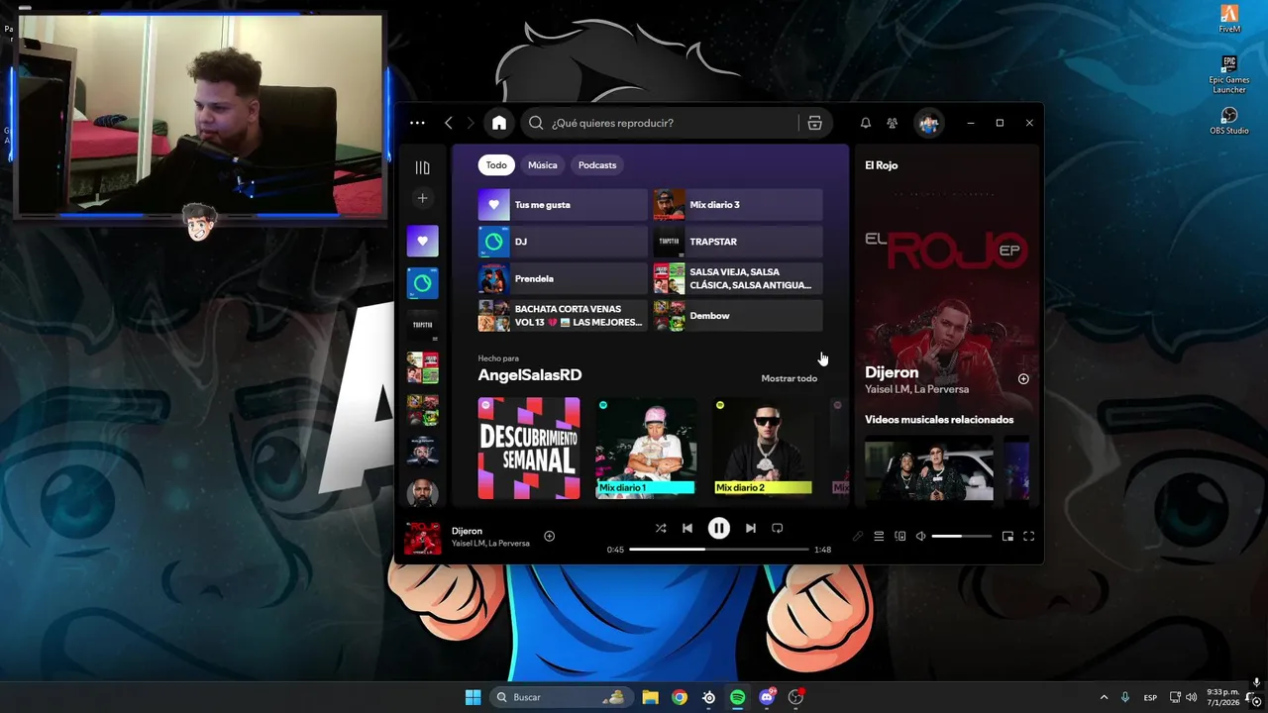Navigate forward with the right arrow
Viewport: 1268px width, 713px height.
point(471,123)
